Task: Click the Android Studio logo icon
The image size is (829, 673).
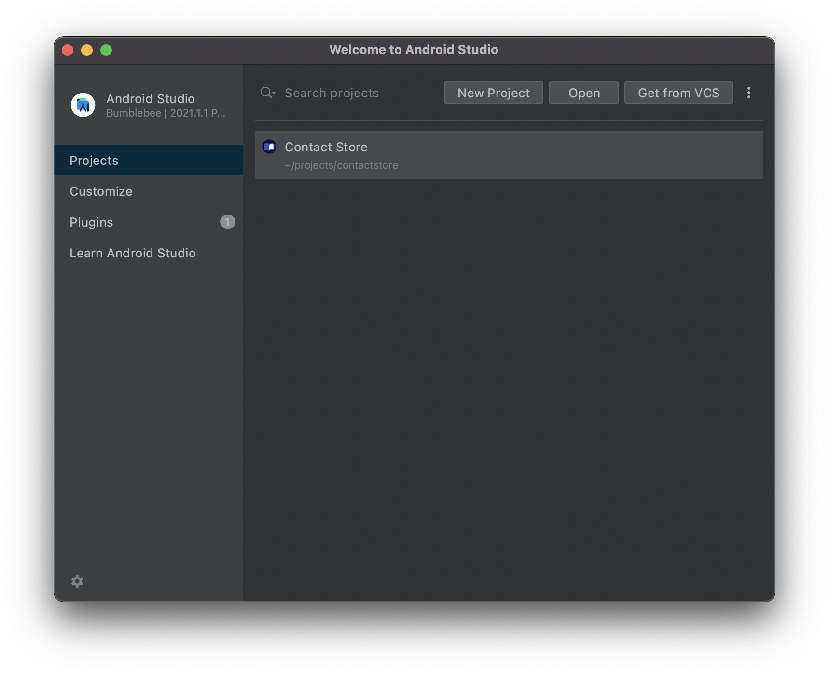Action: pos(83,105)
